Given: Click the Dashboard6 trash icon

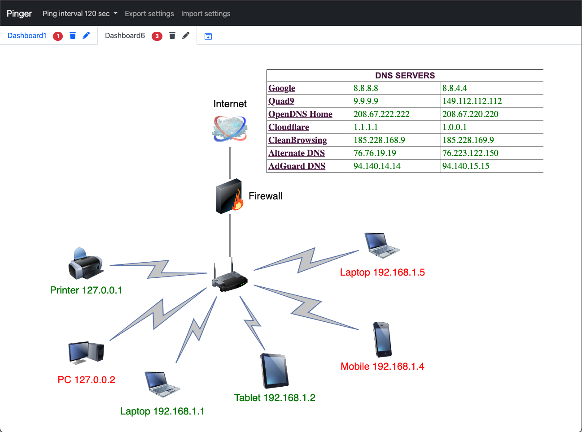Looking at the screenshot, I should point(172,36).
